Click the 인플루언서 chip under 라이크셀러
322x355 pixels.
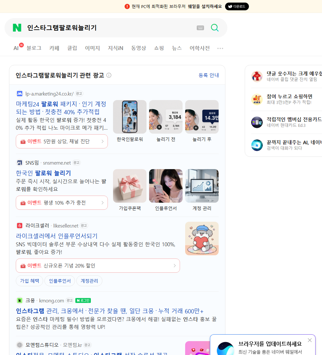(x=60, y=281)
